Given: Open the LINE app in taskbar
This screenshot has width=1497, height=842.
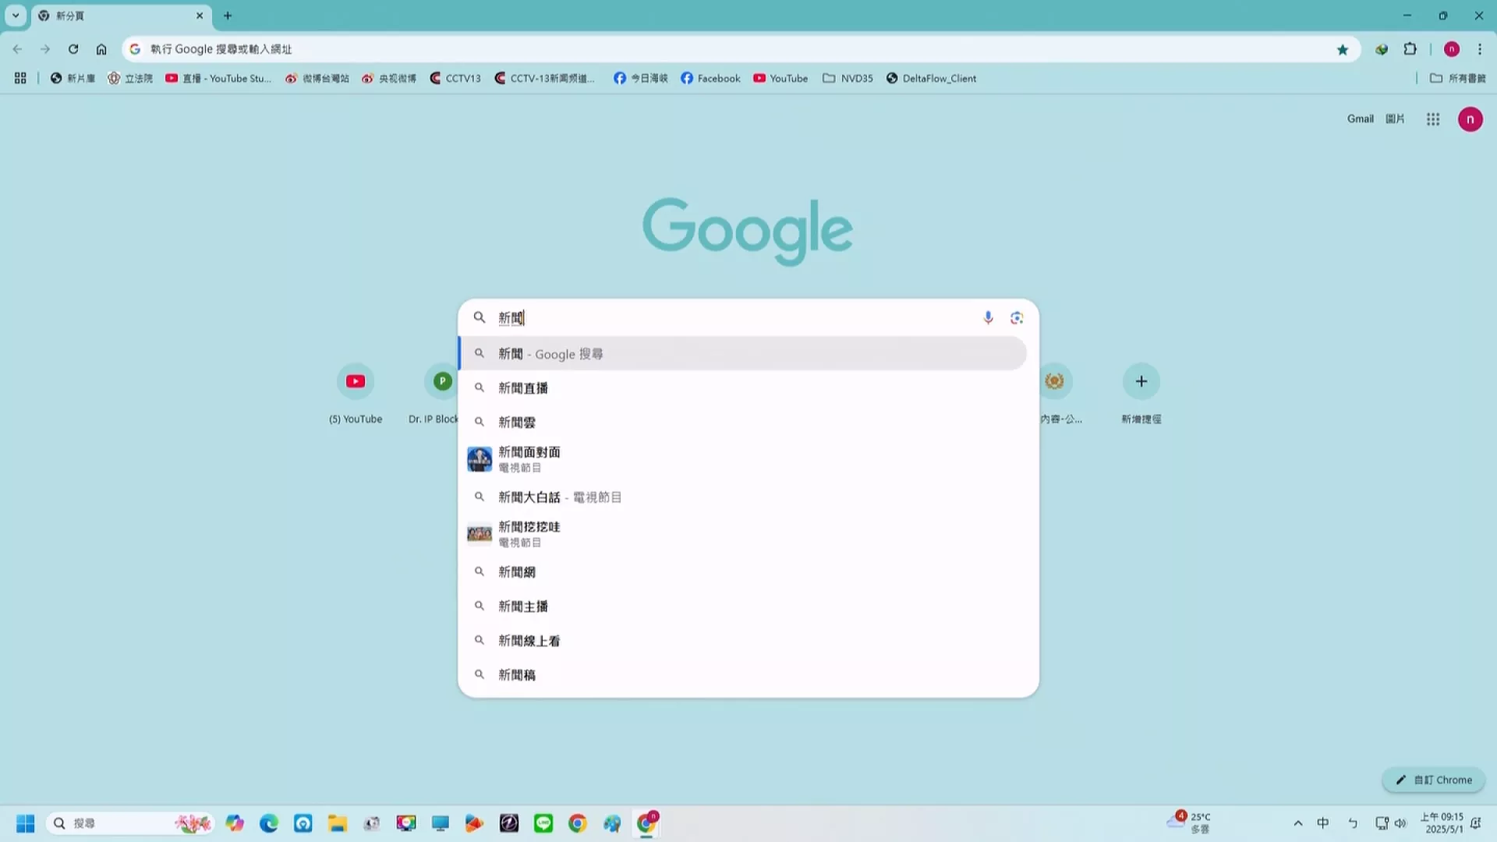Looking at the screenshot, I should coord(543,823).
